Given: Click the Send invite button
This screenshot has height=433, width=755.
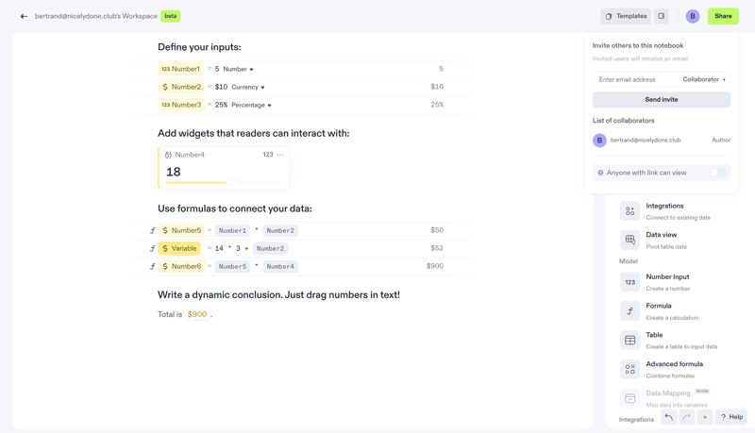Looking at the screenshot, I should [x=662, y=100].
